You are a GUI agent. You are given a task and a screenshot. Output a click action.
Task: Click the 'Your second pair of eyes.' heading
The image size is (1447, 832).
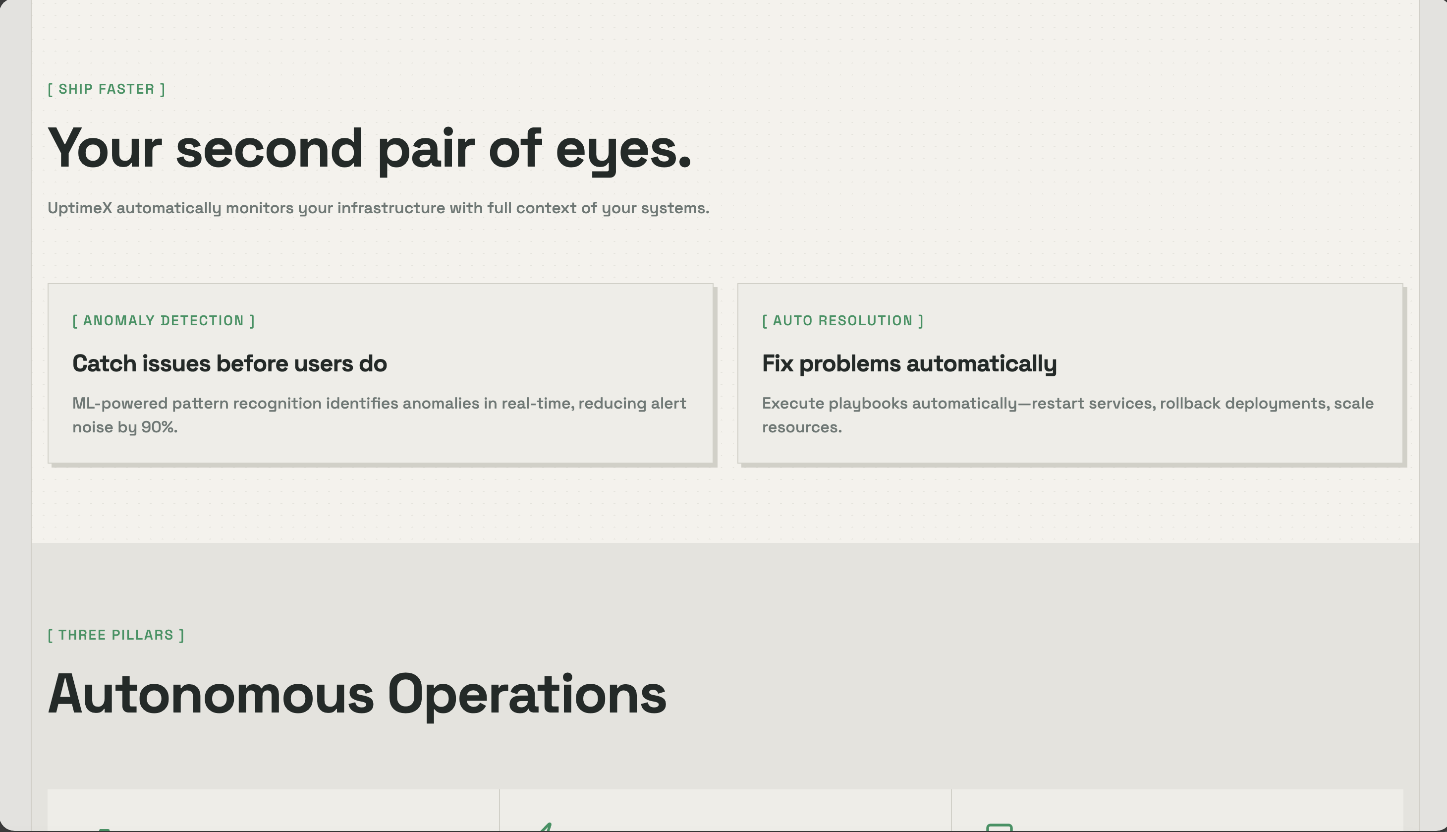tap(369, 149)
